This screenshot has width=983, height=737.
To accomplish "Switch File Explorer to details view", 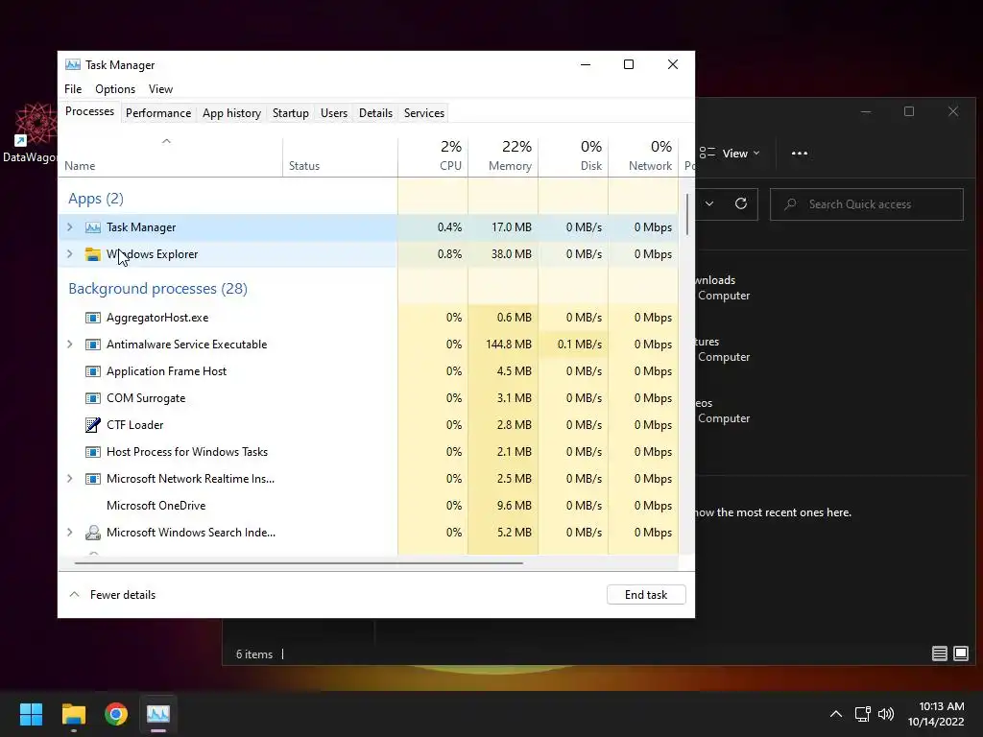I will (939, 654).
